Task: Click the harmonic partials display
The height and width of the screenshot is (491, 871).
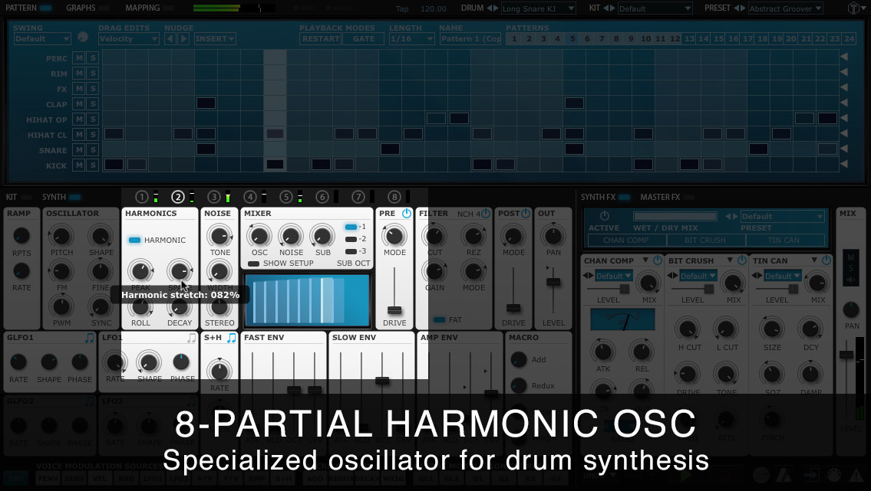Action: (307, 300)
